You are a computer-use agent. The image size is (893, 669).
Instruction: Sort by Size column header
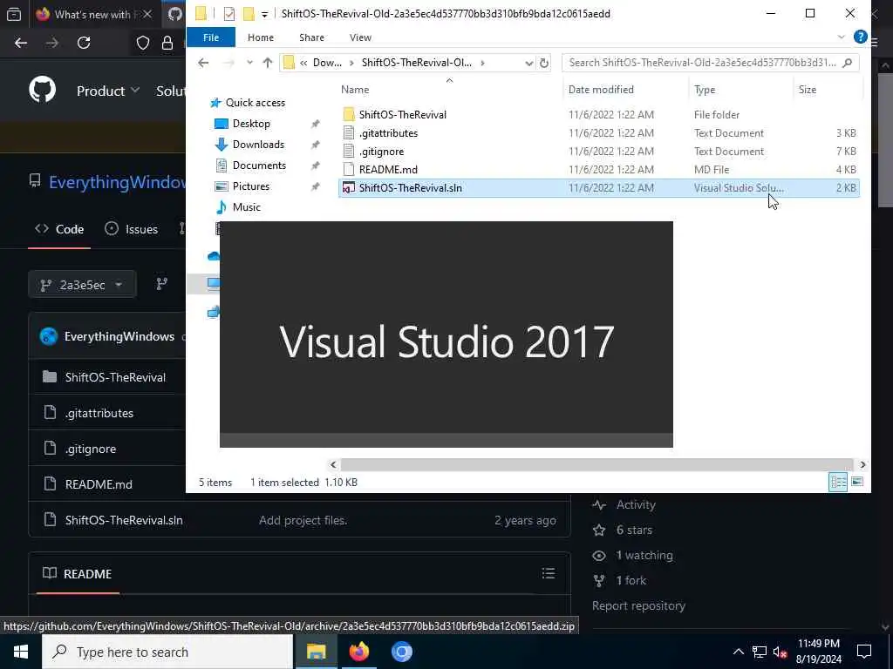point(807,90)
